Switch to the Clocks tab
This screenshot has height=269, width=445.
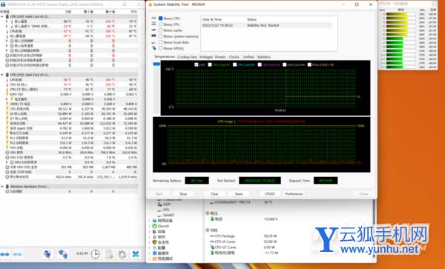pyautogui.click(x=234, y=57)
